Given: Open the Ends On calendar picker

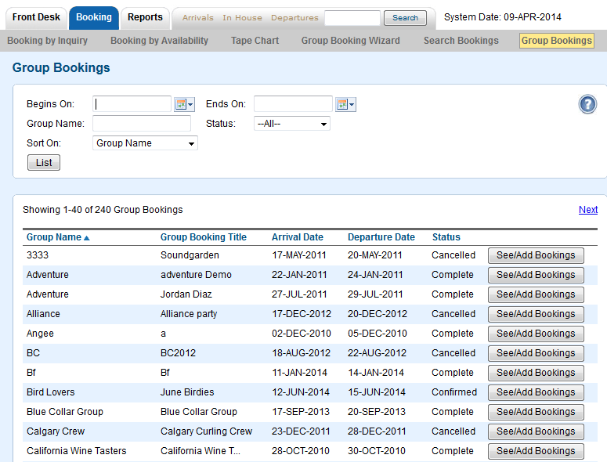Looking at the screenshot, I should pyautogui.click(x=345, y=104).
